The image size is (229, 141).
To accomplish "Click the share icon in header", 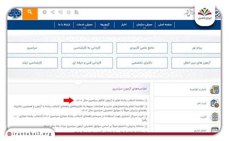I will [x=52, y=12].
